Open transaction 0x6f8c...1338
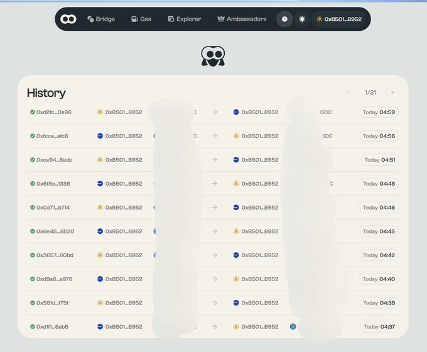Image resolution: width=427 pixels, height=352 pixels. pyautogui.click(x=53, y=184)
